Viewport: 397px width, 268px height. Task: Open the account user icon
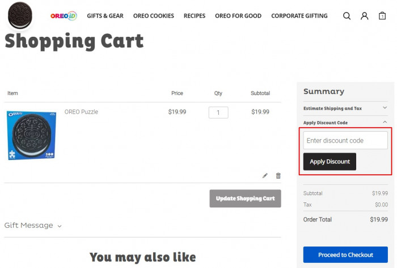tap(364, 16)
